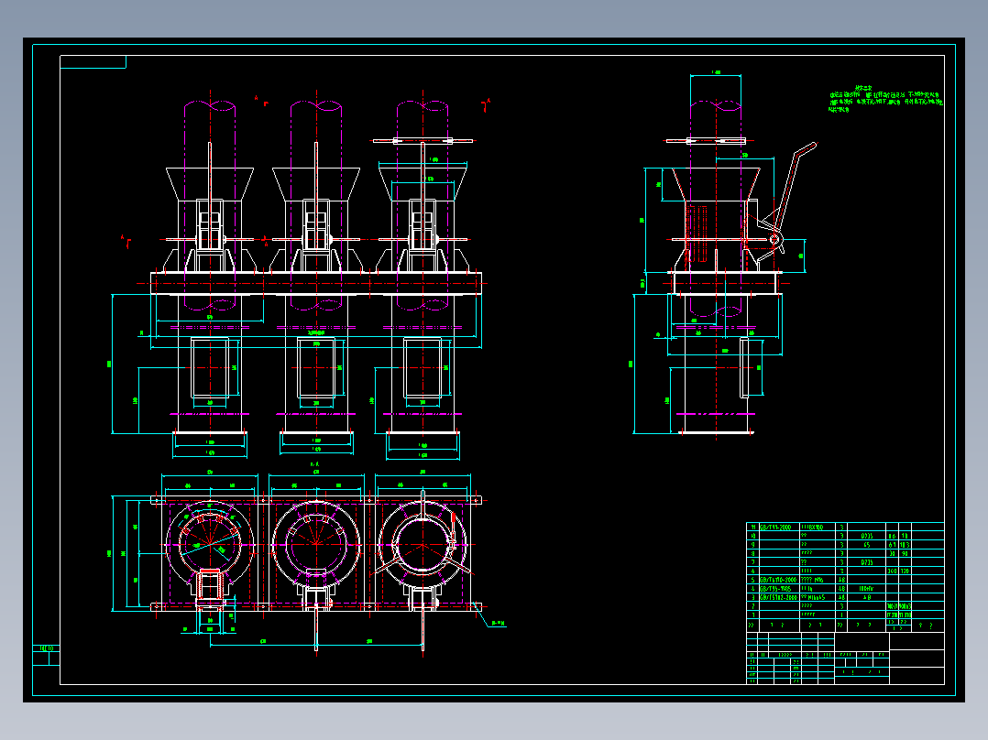Image resolution: width=988 pixels, height=740 pixels.
Task: Click the parts list table
Action: (845, 577)
